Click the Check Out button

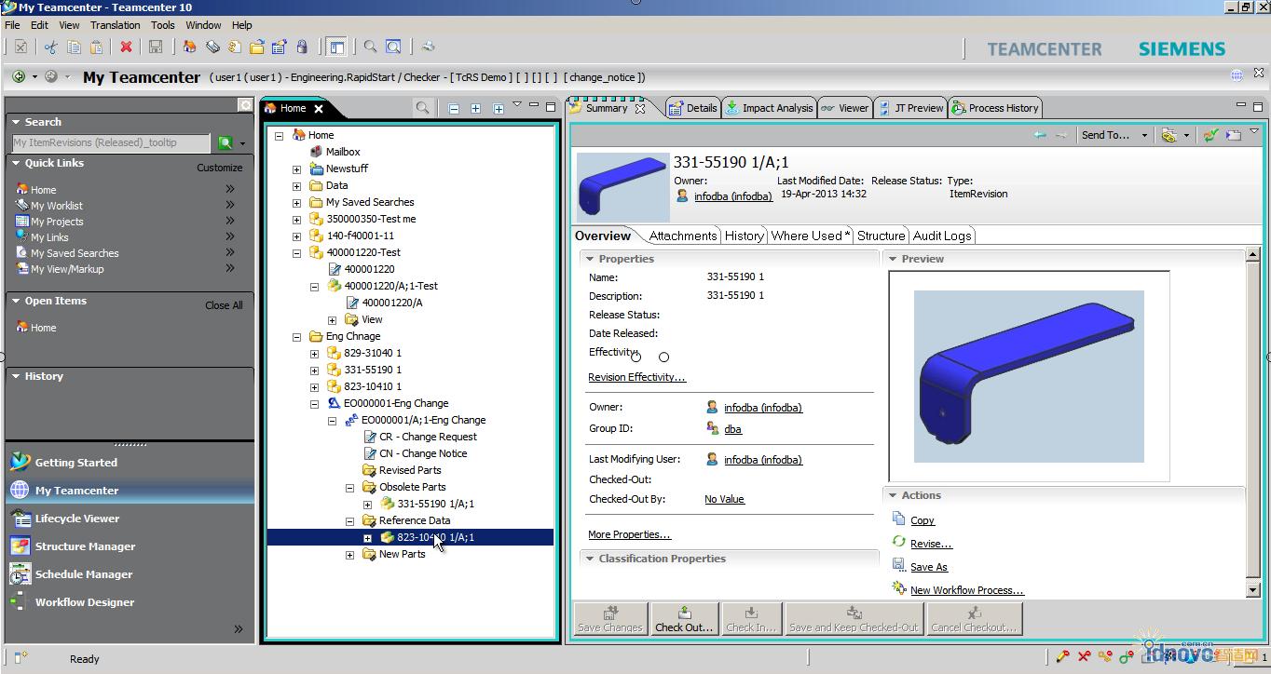click(684, 618)
